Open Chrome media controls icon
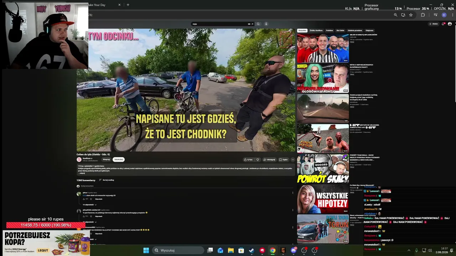The height and width of the screenshot is (256, 456). [x=435, y=15]
